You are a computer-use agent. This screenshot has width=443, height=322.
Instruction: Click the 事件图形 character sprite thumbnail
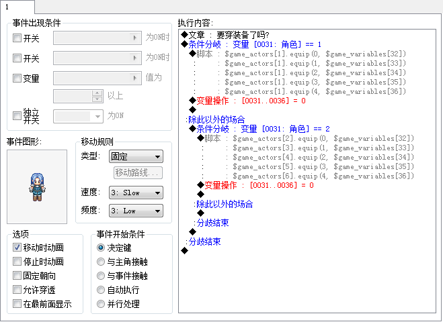click(x=37, y=186)
